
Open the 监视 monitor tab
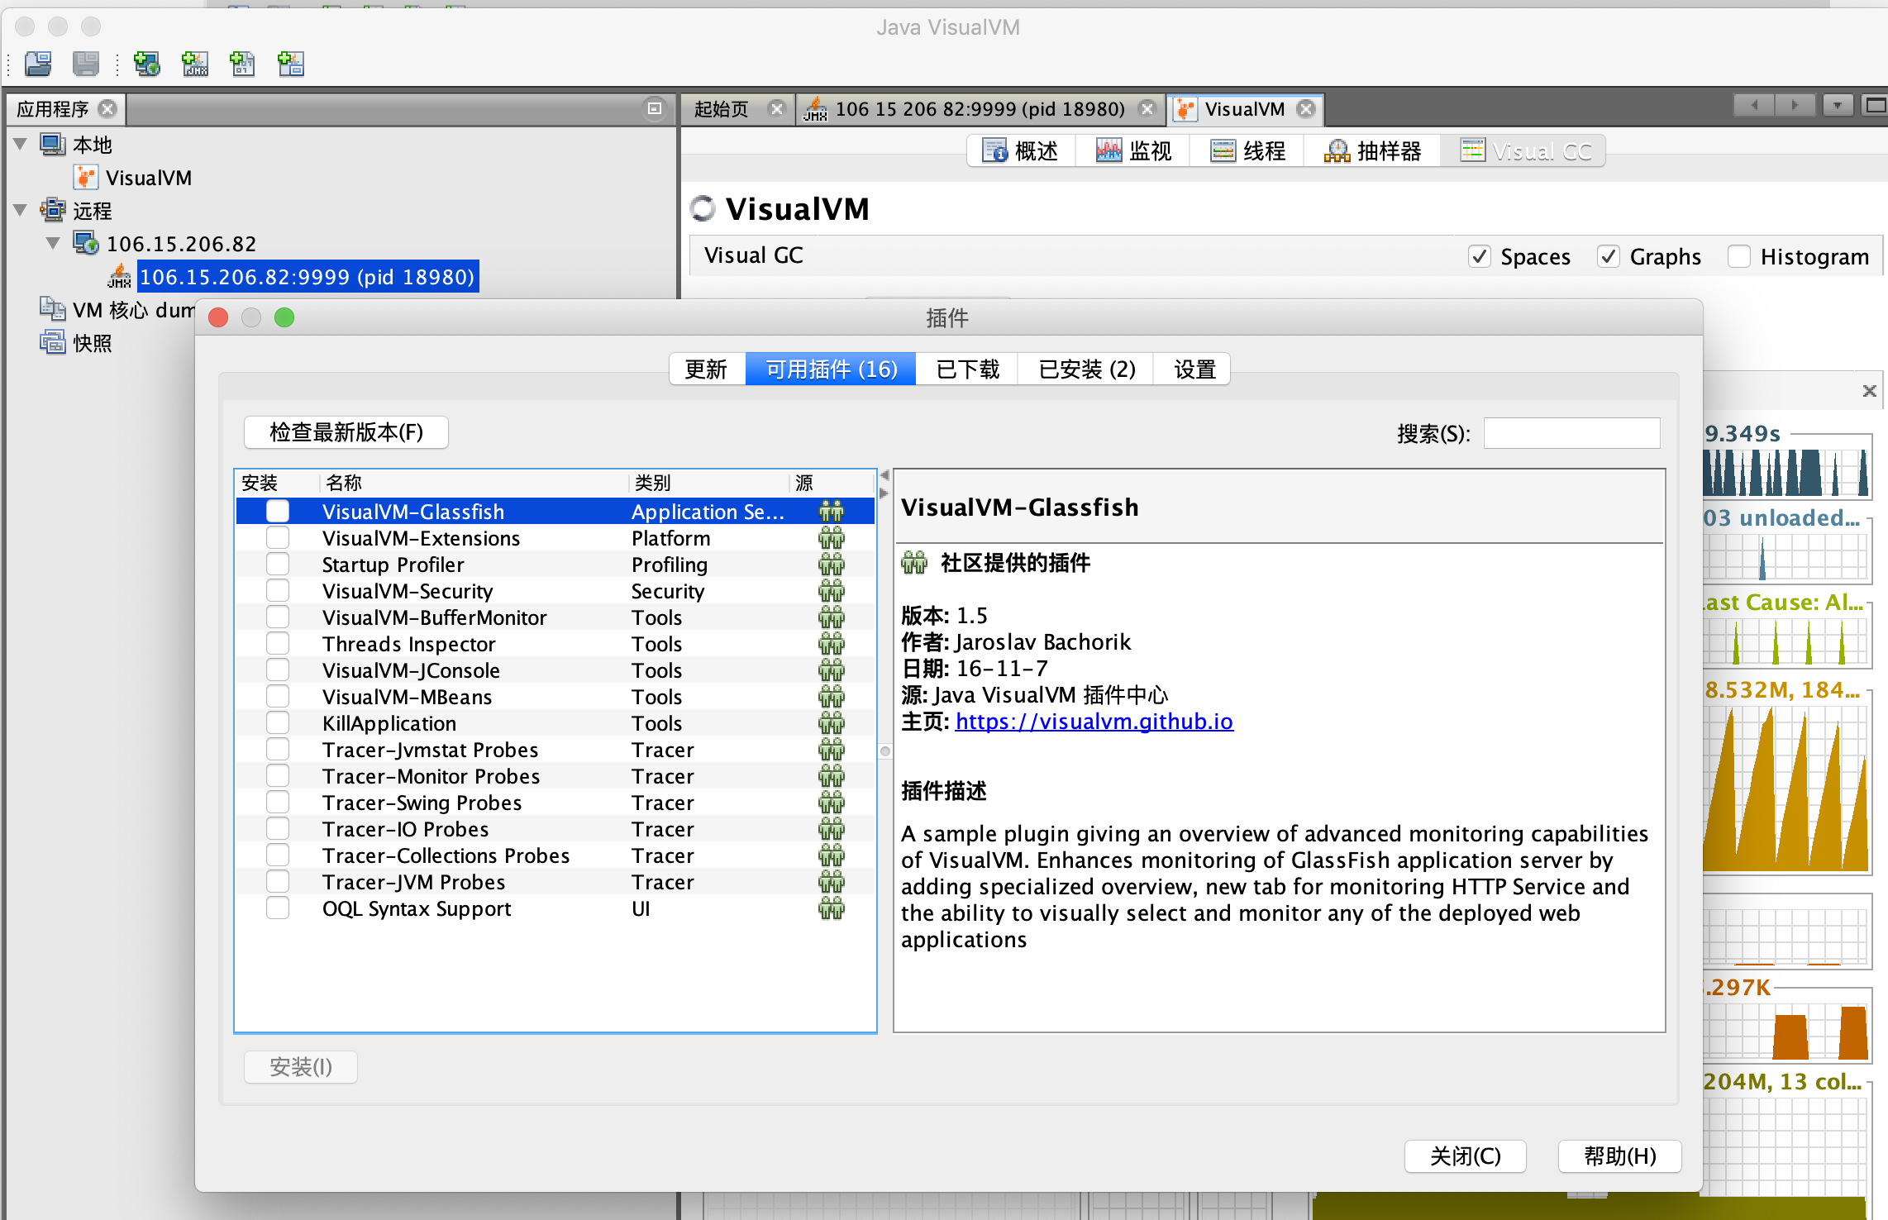[1134, 151]
